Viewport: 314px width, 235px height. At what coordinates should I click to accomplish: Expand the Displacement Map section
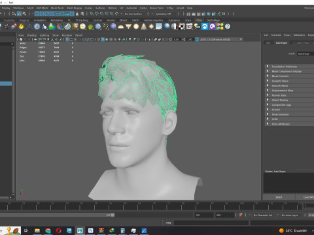pyautogui.click(x=289, y=90)
